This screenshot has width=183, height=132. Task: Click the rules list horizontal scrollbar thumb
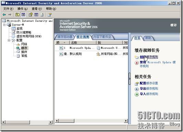click(67, 121)
